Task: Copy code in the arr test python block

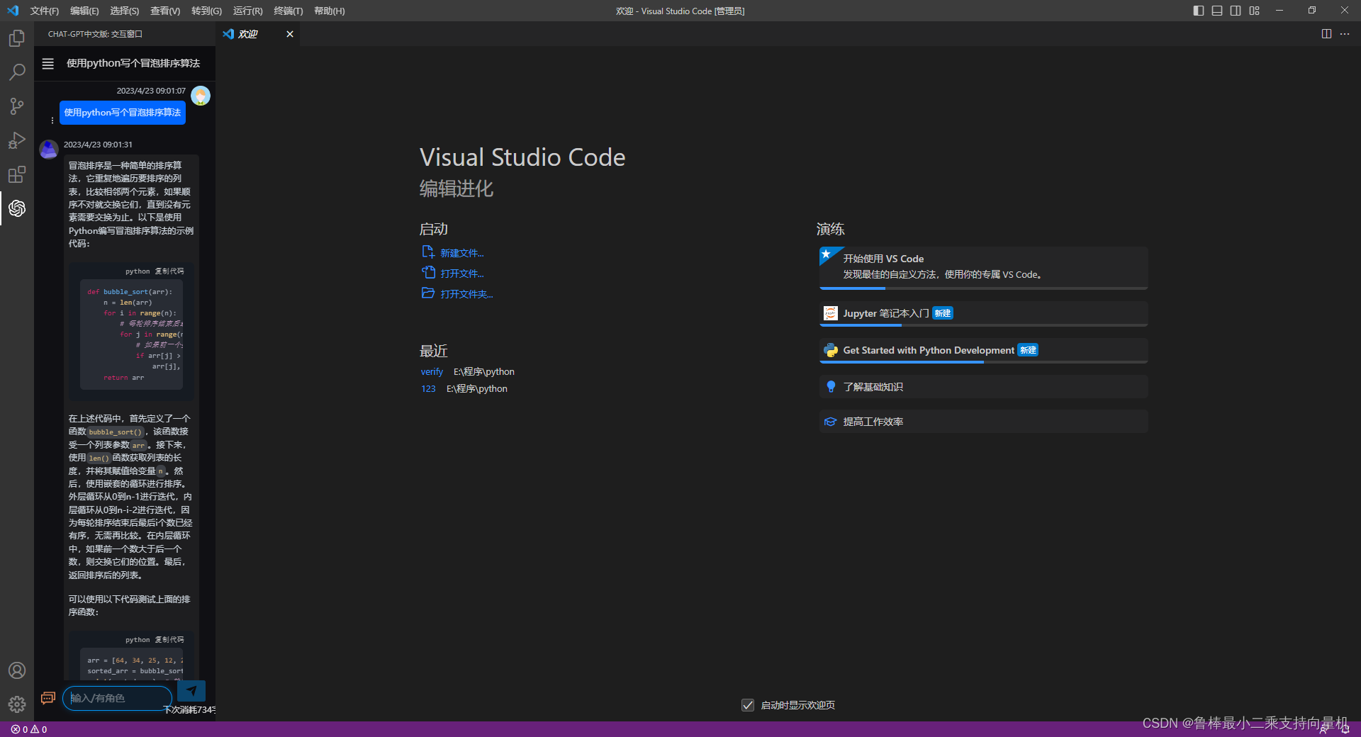Action: (169, 640)
